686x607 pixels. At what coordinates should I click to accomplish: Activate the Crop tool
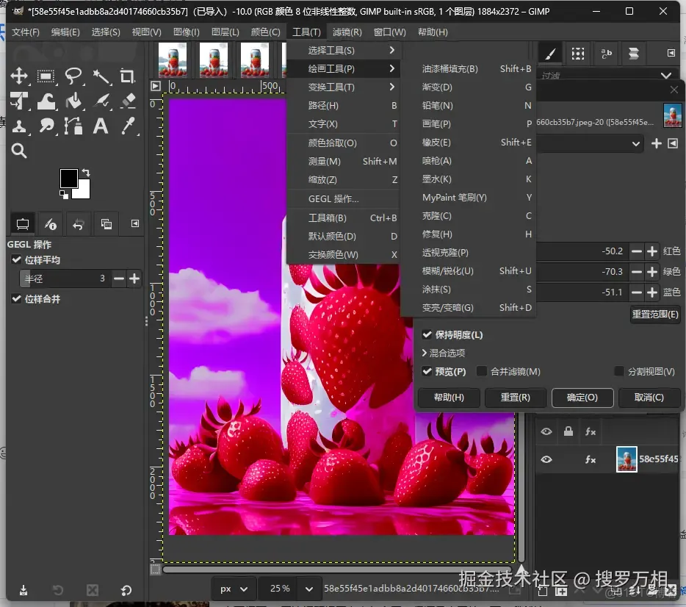[128, 76]
